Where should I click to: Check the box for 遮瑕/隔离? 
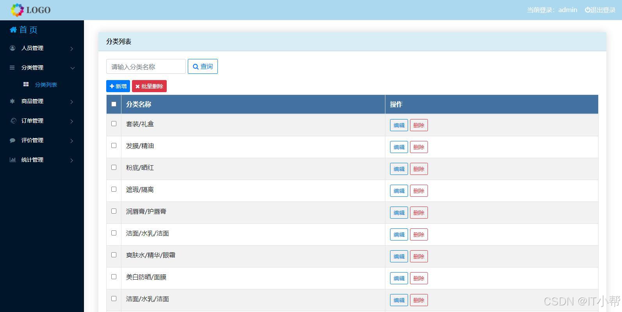tap(114, 189)
